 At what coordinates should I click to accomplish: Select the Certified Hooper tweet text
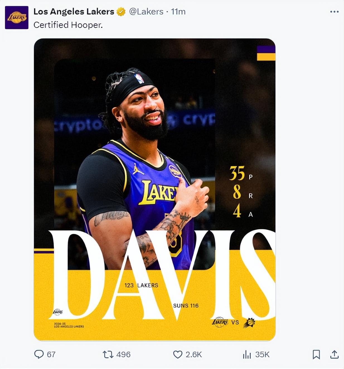point(68,25)
